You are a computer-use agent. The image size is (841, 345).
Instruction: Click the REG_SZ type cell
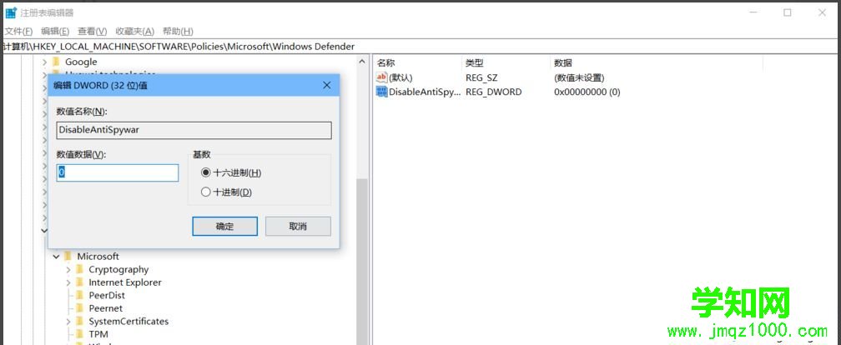tap(481, 77)
